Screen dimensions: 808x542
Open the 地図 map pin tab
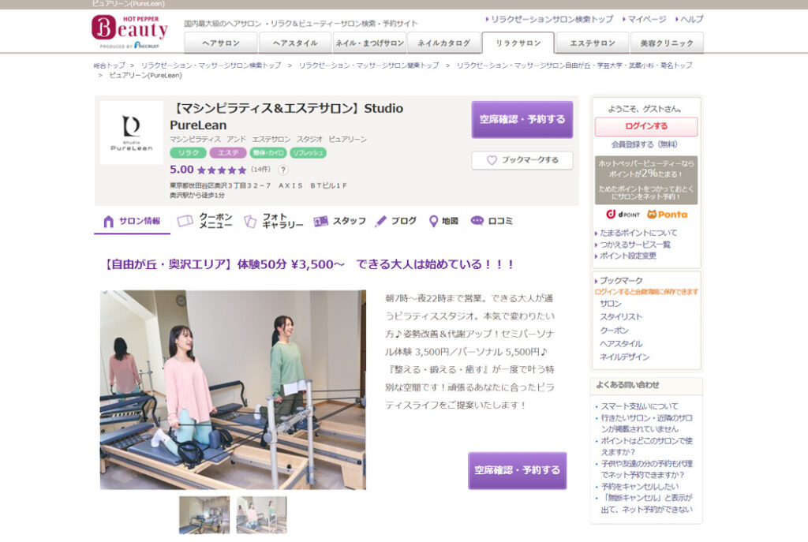pos(443,221)
